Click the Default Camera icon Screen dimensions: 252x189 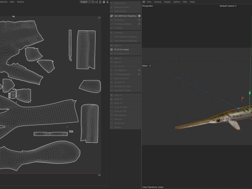(236, 6)
